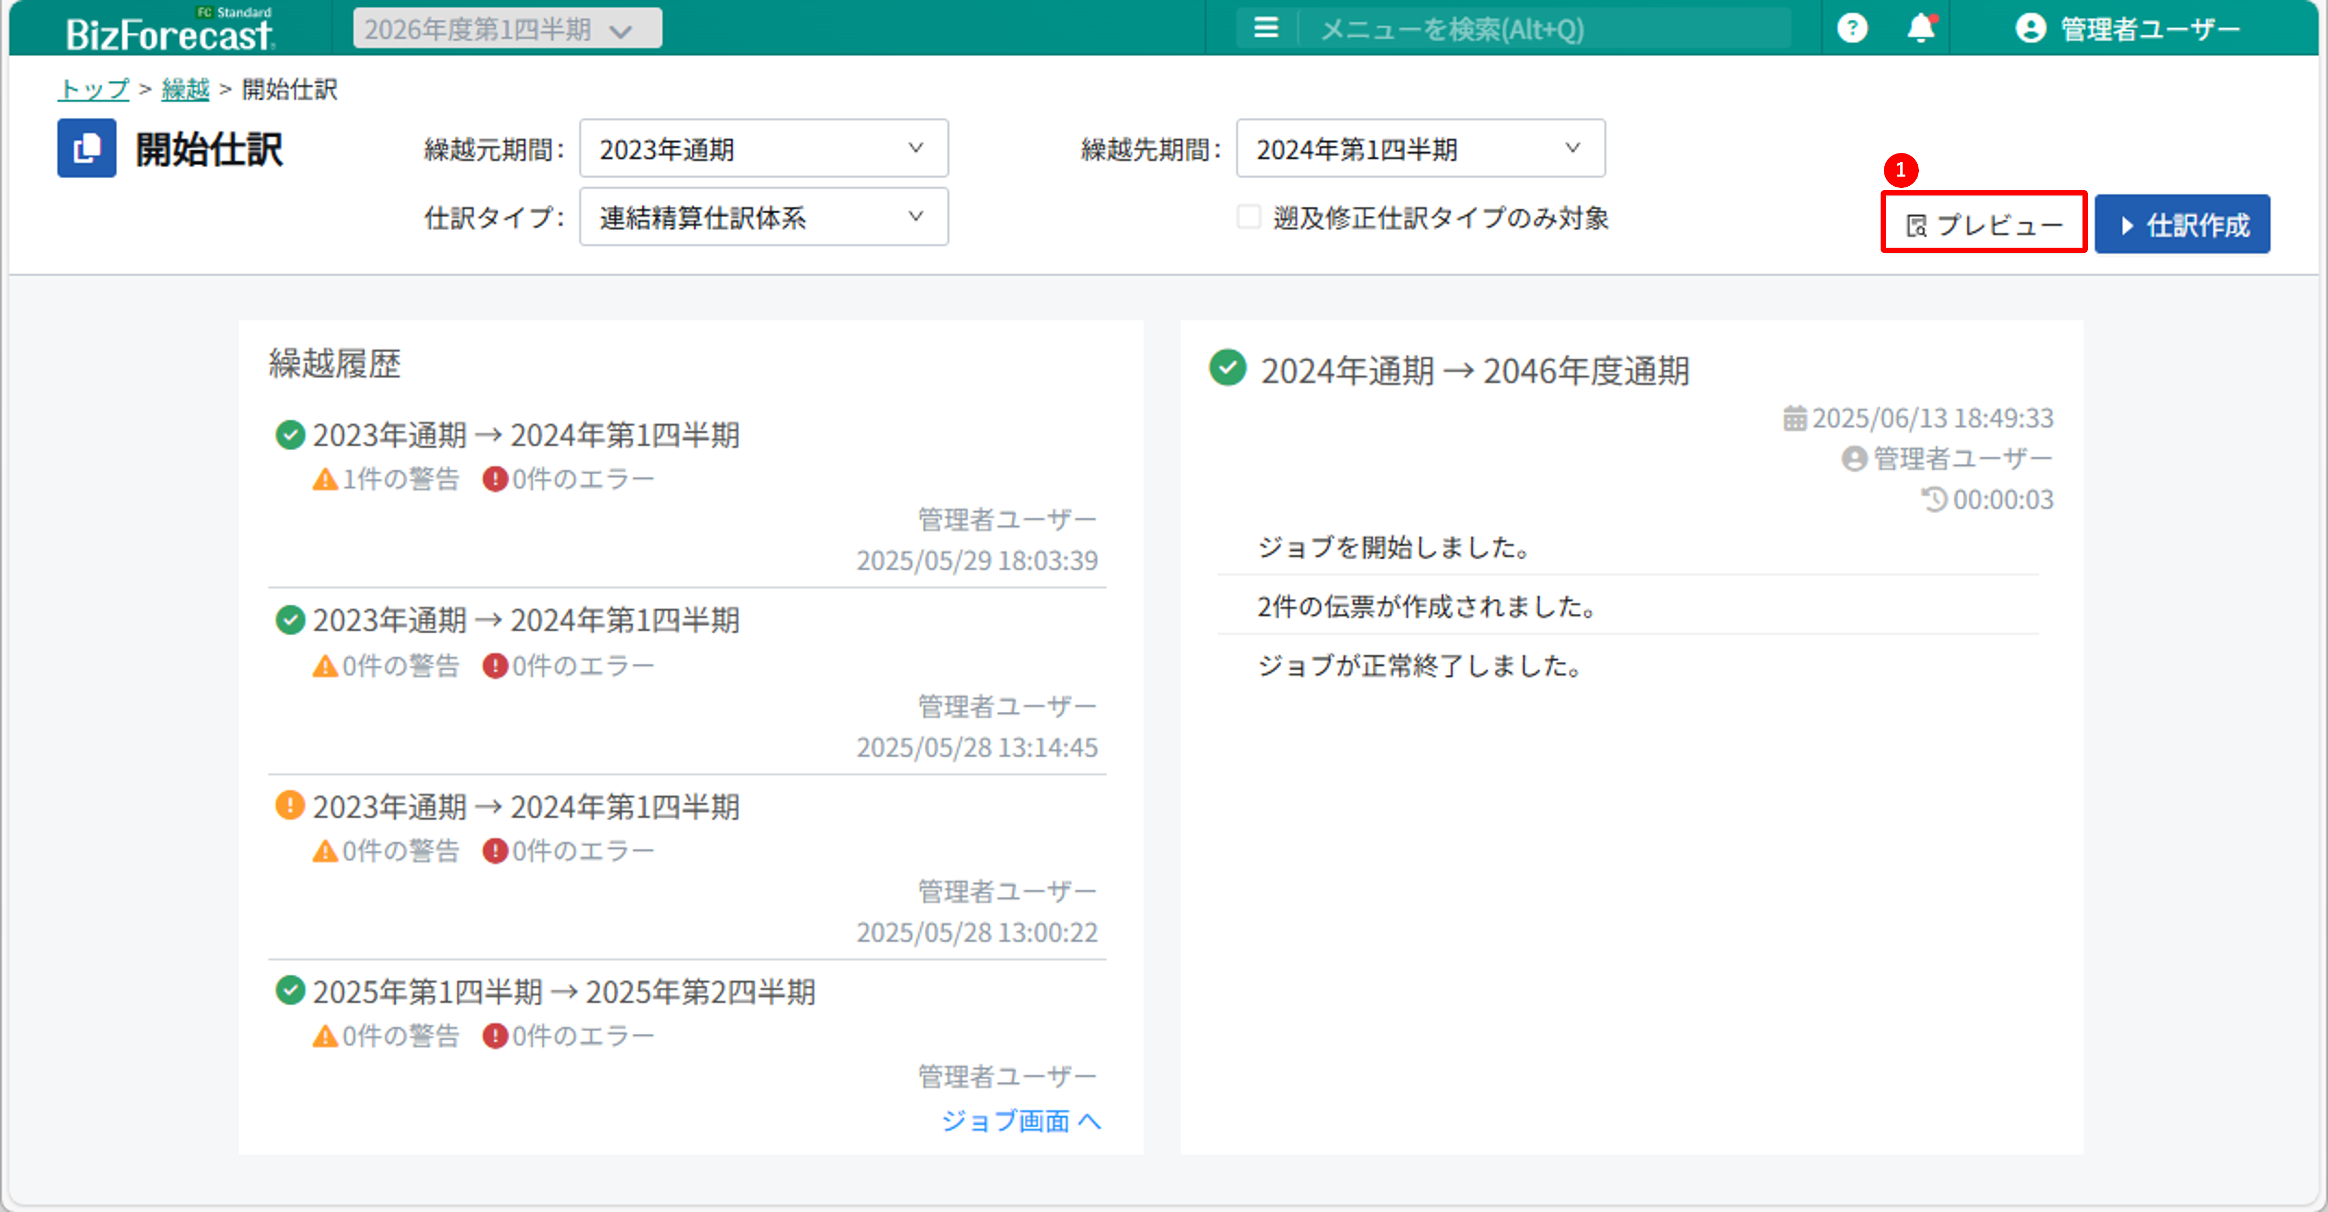Viewport: 2328px width, 1212px height.
Task: Click the blue 開始仕訳 page icon
Action: [x=87, y=148]
